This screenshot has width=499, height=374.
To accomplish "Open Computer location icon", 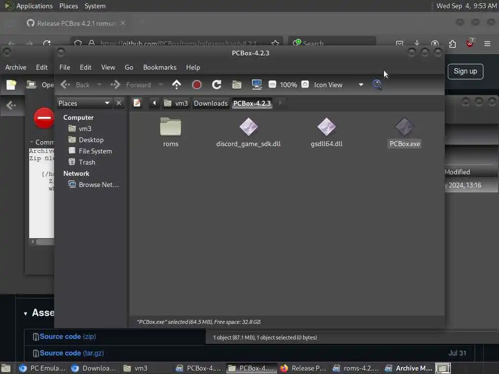I will tap(256, 85).
